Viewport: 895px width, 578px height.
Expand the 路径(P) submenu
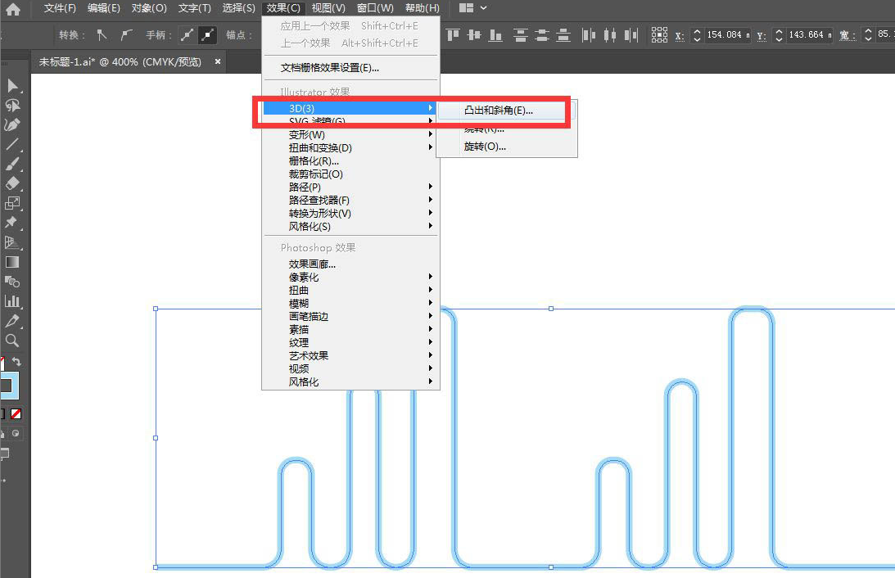tap(350, 187)
